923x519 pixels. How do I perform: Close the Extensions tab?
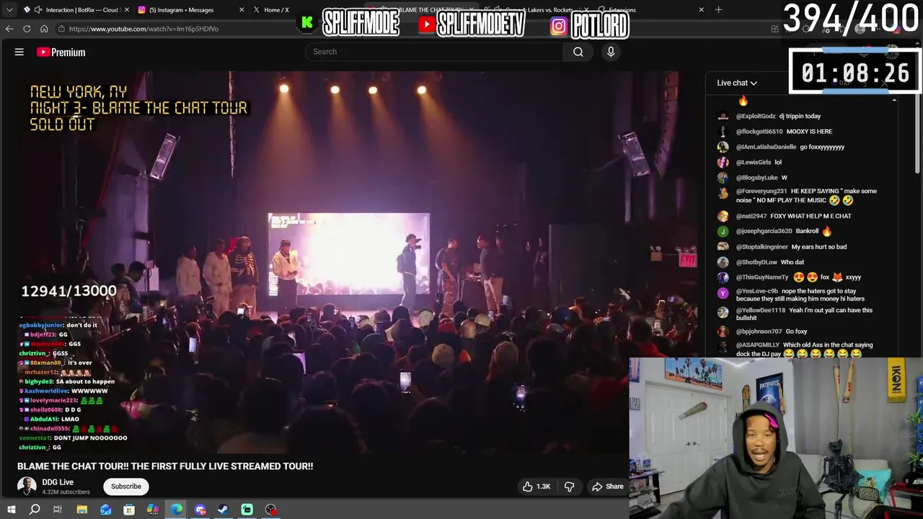tap(701, 10)
